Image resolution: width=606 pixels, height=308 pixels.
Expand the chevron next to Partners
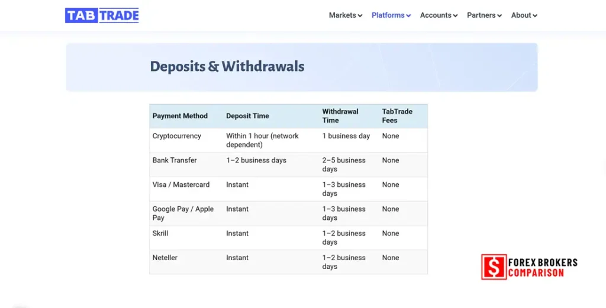click(x=499, y=16)
